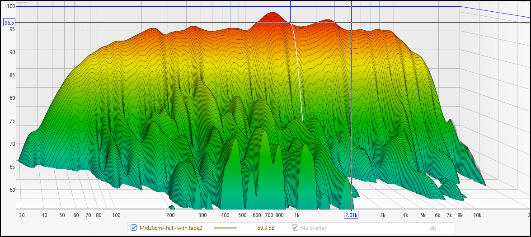Click the 59.3 dB readout value
The height and width of the screenshot is (237, 531).
tap(266, 228)
